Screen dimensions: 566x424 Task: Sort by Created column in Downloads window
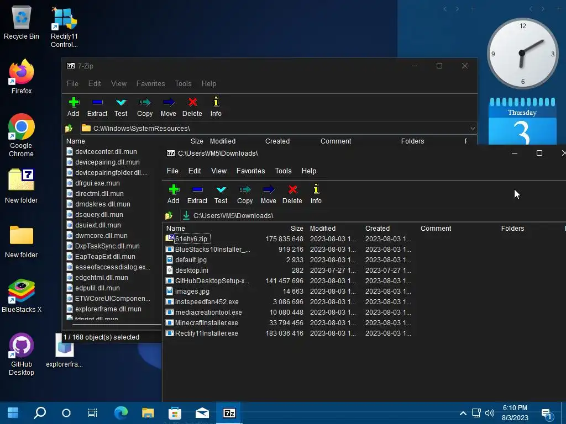pyautogui.click(x=377, y=229)
